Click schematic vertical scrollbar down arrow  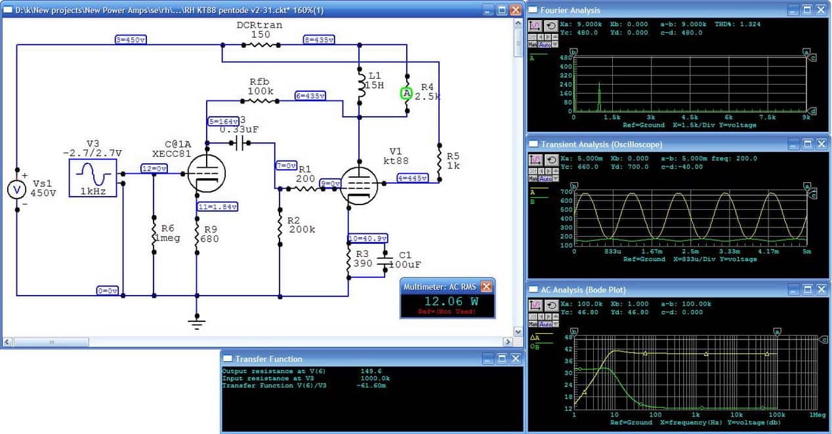[x=518, y=331]
